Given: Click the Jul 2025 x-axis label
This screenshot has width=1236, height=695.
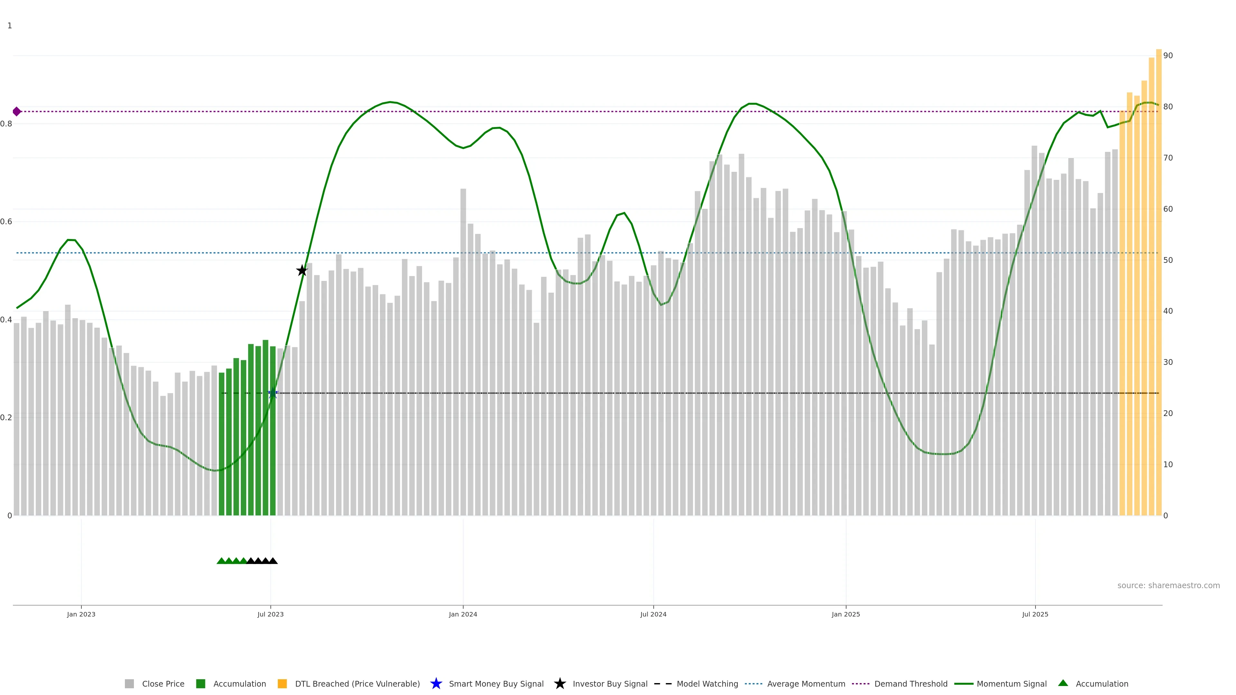Looking at the screenshot, I should (1035, 614).
